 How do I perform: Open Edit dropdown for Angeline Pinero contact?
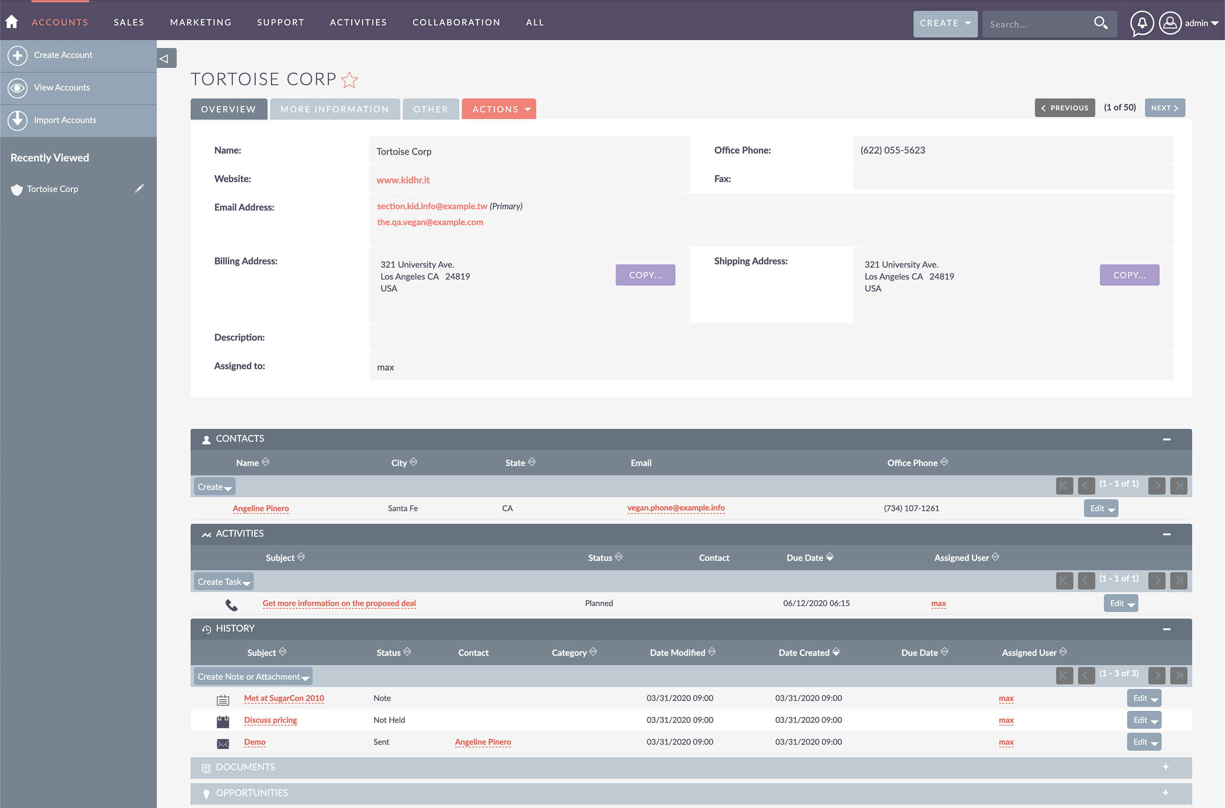coord(1111,509)
